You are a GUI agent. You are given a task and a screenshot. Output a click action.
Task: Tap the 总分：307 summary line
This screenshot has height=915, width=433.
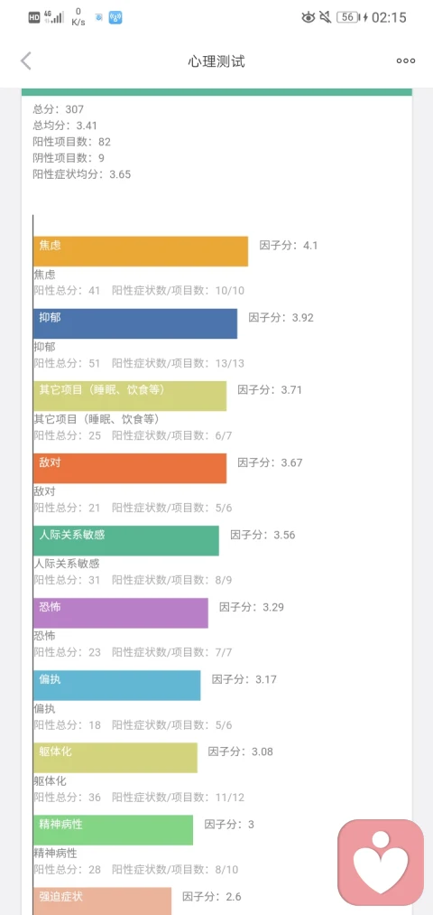[x=59, y=109]
